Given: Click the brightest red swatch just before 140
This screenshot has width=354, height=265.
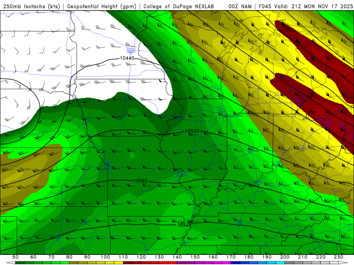Looking at the screenshot, I should 173,263.
